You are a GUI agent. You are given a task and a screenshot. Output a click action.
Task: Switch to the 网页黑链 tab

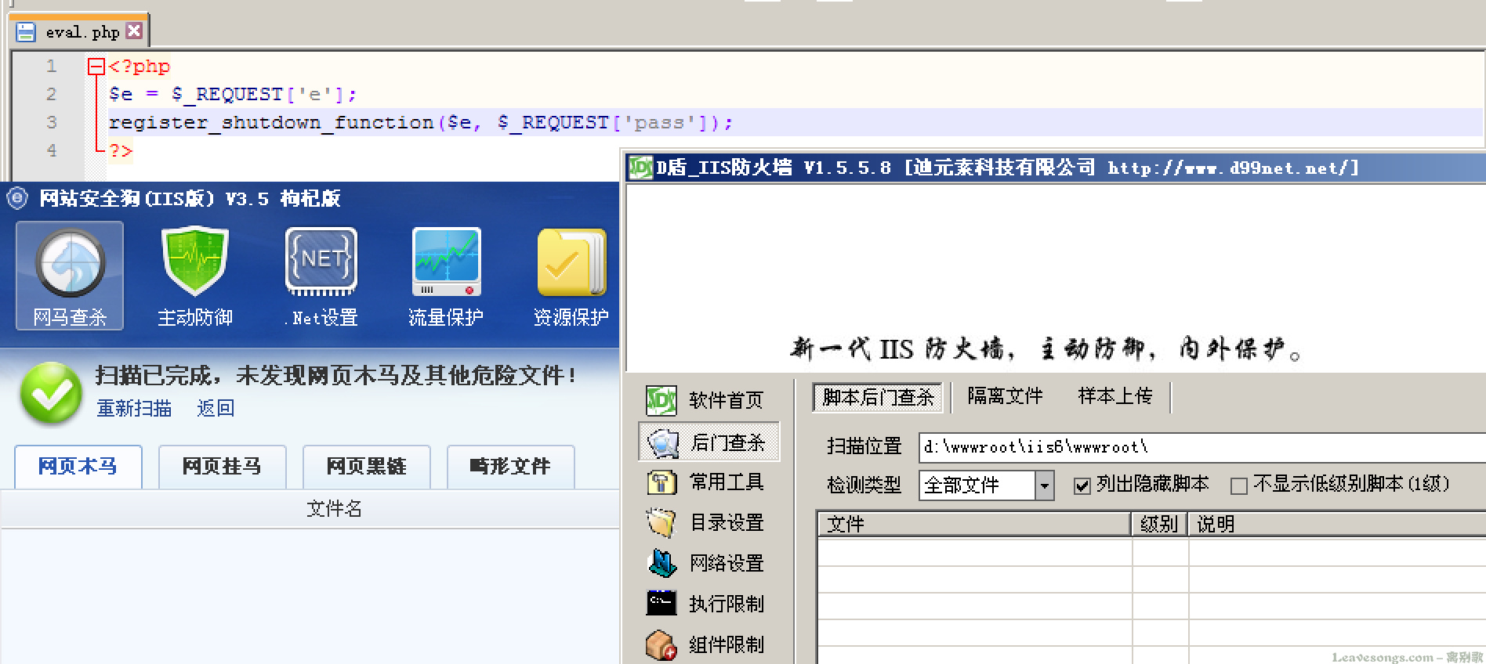[367, 467]
